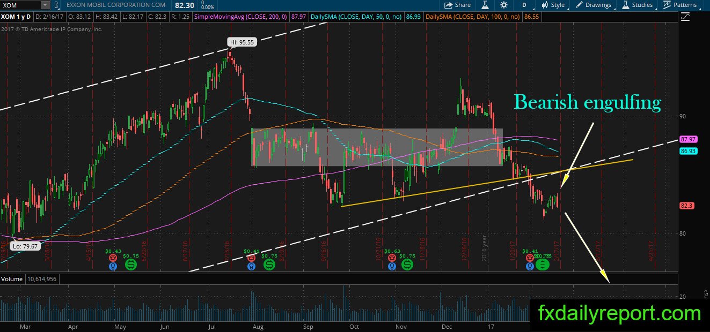Click the February 2017 dividend icon

[x=543, y=264]
